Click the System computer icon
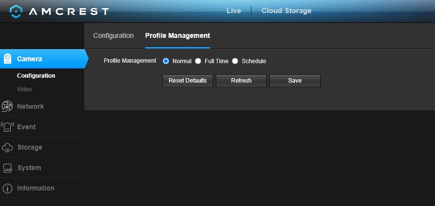This screenshot has width=435, height=206. (7, 168)
